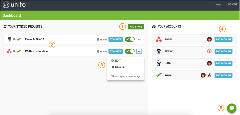Click Shared label in KB Restructuration row
The image size is (240, 115).
[x=102, y=52]
